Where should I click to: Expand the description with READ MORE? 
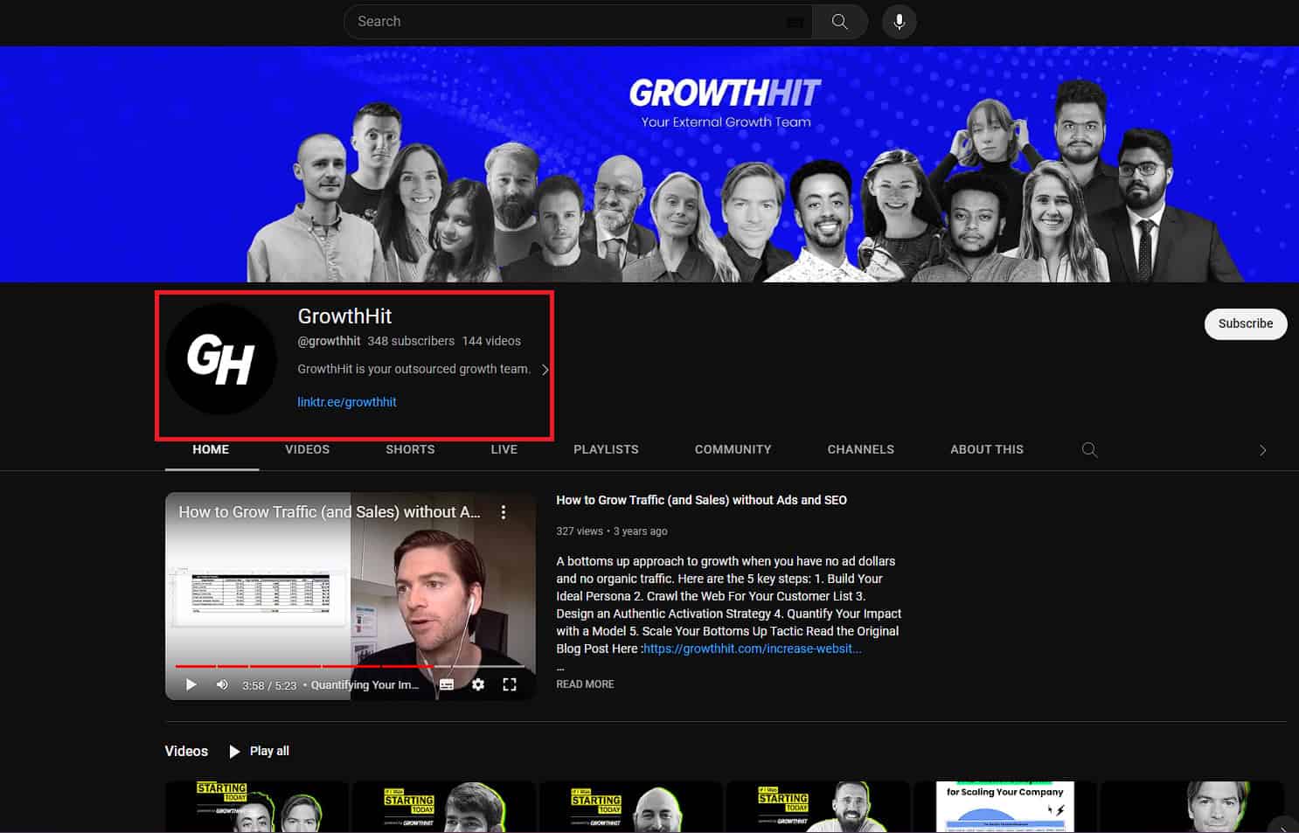585,684
